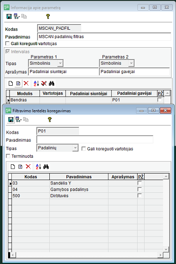Edit record icon above Kodas/Pavadinimas grid
Image resolution: width=176 pixels, height=264 pixels.
tap(20, 167)
